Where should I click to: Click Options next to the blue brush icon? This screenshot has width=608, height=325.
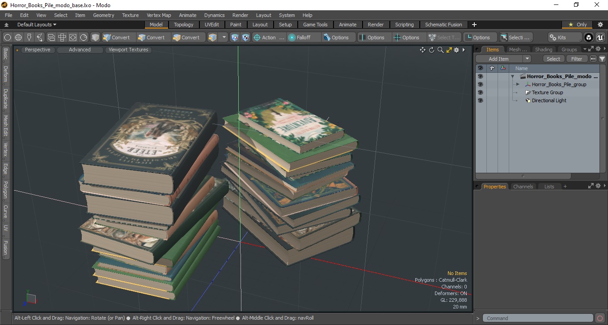tap(339, 37)
